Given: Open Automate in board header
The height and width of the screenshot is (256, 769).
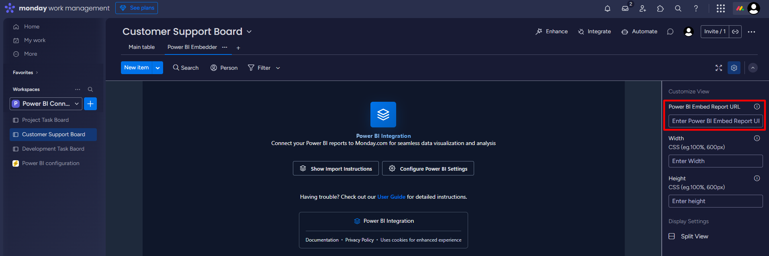Looking at the screenshot, I should coord(639,32).
